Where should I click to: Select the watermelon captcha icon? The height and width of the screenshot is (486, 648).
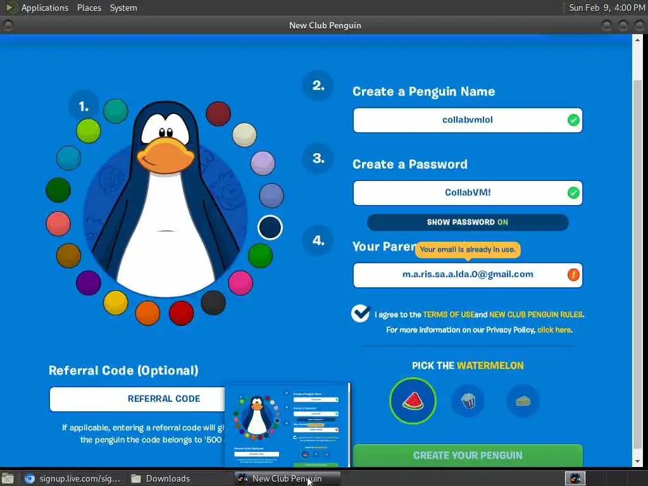point(413,401)
